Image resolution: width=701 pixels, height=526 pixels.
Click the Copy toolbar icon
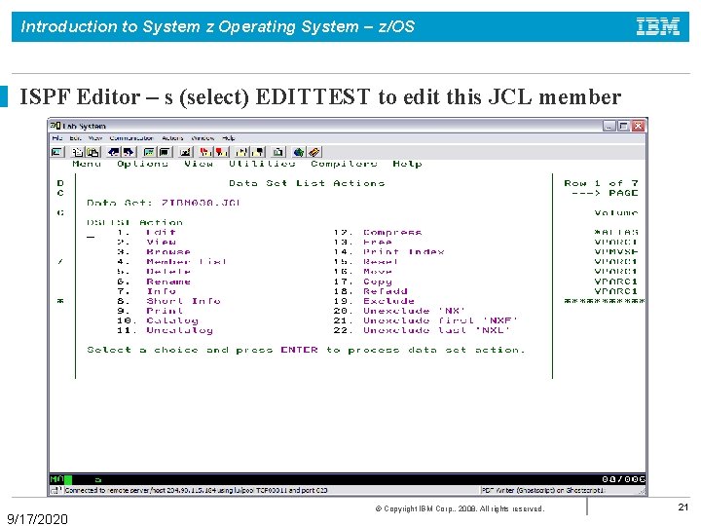(78, 152)
